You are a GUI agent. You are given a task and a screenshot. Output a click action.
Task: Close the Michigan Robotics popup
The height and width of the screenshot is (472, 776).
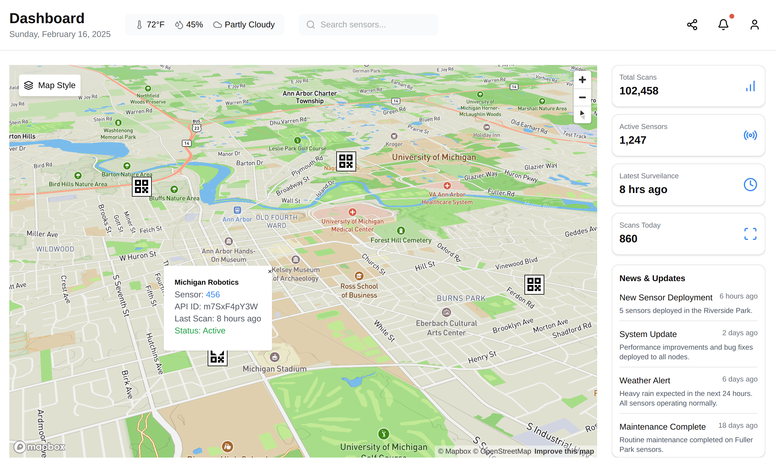[270, 271]
